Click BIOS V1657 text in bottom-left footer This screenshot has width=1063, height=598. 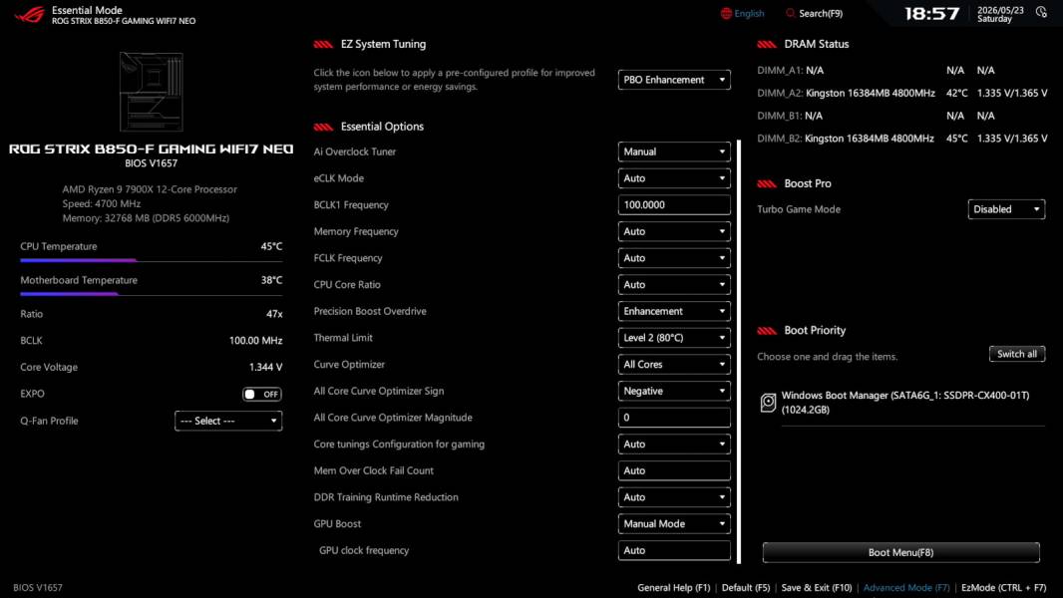coord(38,588)
